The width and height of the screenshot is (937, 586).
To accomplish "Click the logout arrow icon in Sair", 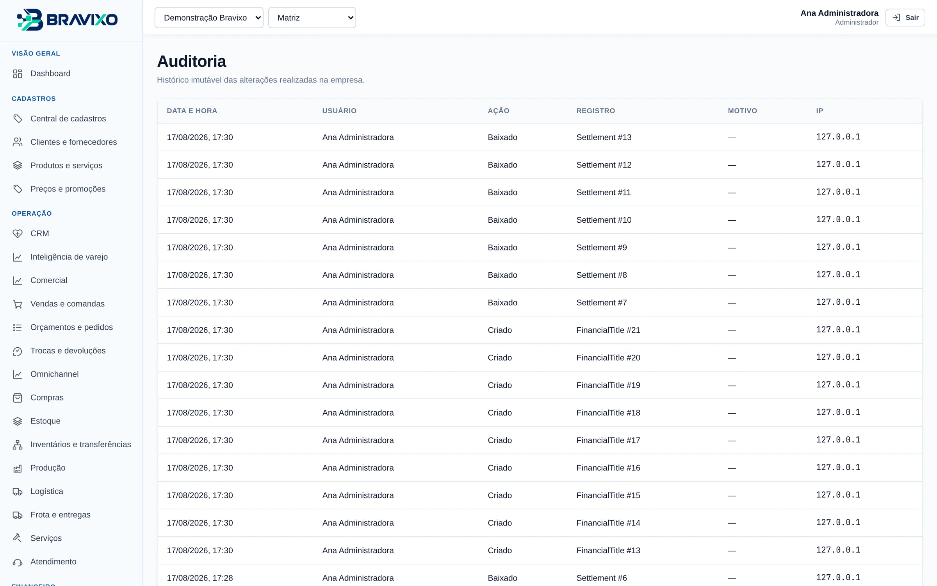I will tap(896, 18).
